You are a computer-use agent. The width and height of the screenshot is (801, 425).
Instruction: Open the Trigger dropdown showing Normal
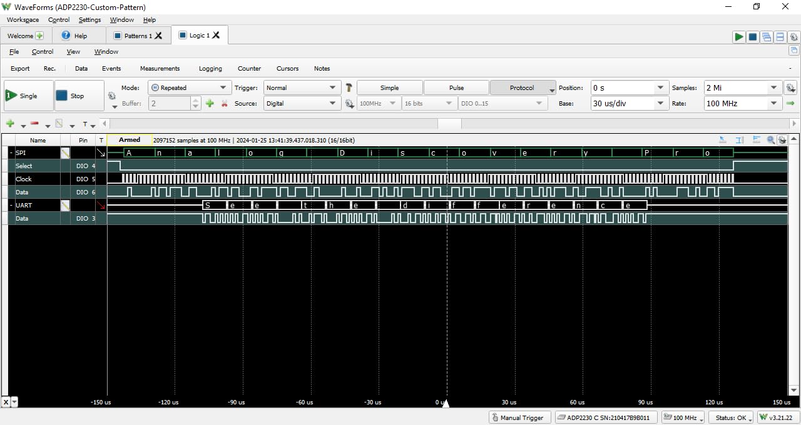[302, 87]
